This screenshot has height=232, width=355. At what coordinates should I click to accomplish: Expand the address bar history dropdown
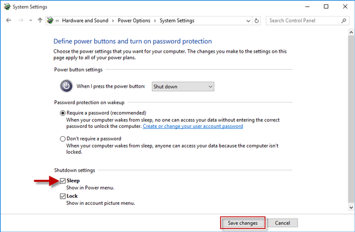[x=248, y=21]
